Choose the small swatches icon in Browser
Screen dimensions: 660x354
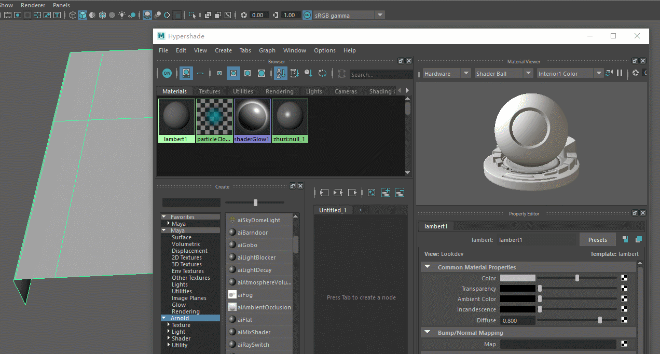219,73
